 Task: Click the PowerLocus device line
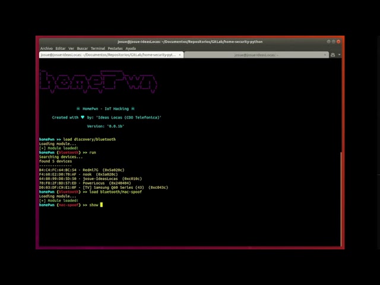pyautogui.click(x=85, y=183)
